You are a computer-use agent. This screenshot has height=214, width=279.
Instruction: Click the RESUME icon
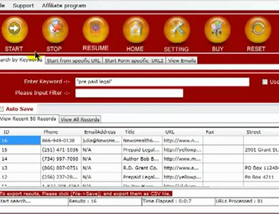pyautogui.click(x=96, y=29)
